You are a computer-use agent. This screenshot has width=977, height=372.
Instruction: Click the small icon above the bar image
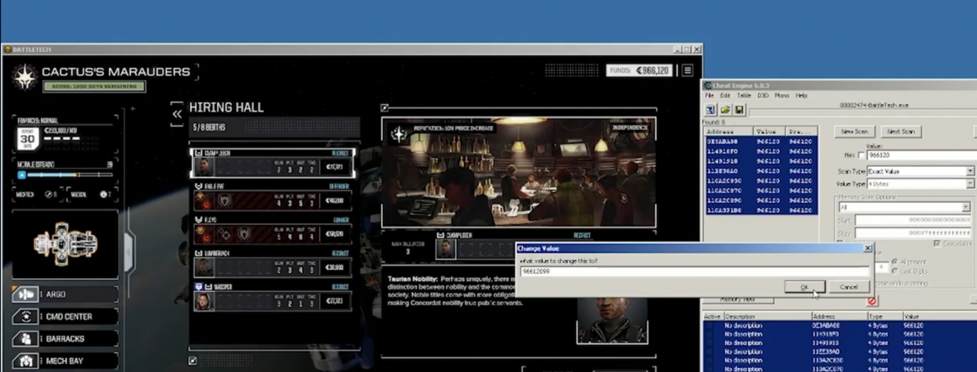[385, 107]
